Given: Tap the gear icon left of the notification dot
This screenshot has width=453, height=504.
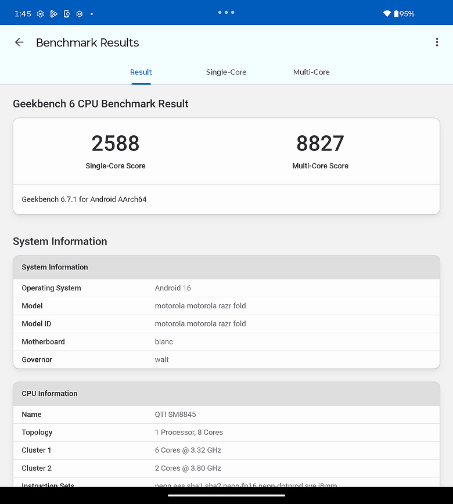Looking at the screenshot, I should pos(80,14).
